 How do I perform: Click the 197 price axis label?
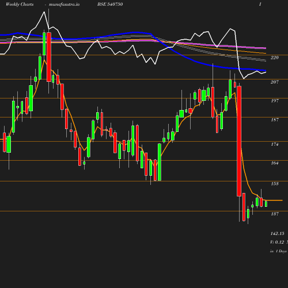coord(275,101)
